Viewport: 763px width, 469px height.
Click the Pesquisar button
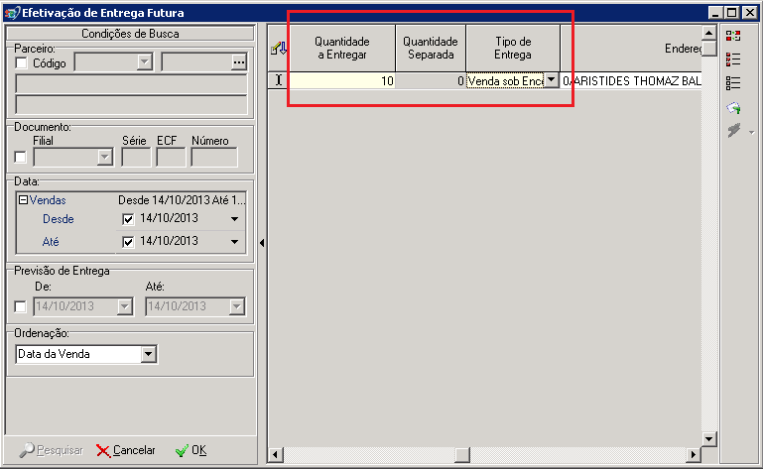tap(52, 450)
